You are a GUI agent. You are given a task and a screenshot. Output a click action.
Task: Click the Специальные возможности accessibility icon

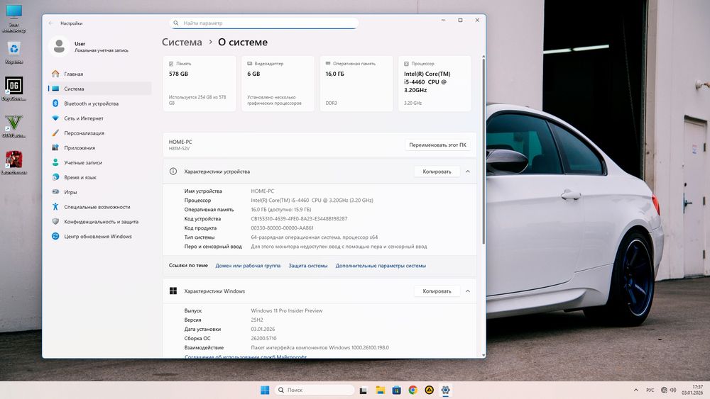pyautogui.click(x=55, y=206)
